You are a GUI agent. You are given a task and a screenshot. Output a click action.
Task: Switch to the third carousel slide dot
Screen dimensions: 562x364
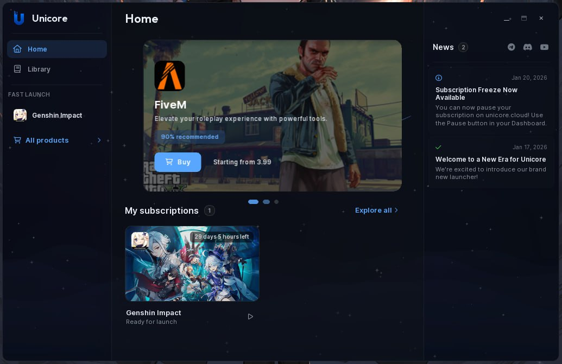coord(276,202)
